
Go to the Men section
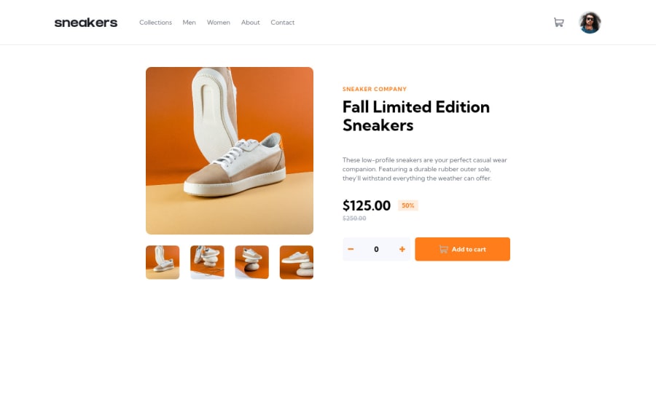click(x=189, y=23)
